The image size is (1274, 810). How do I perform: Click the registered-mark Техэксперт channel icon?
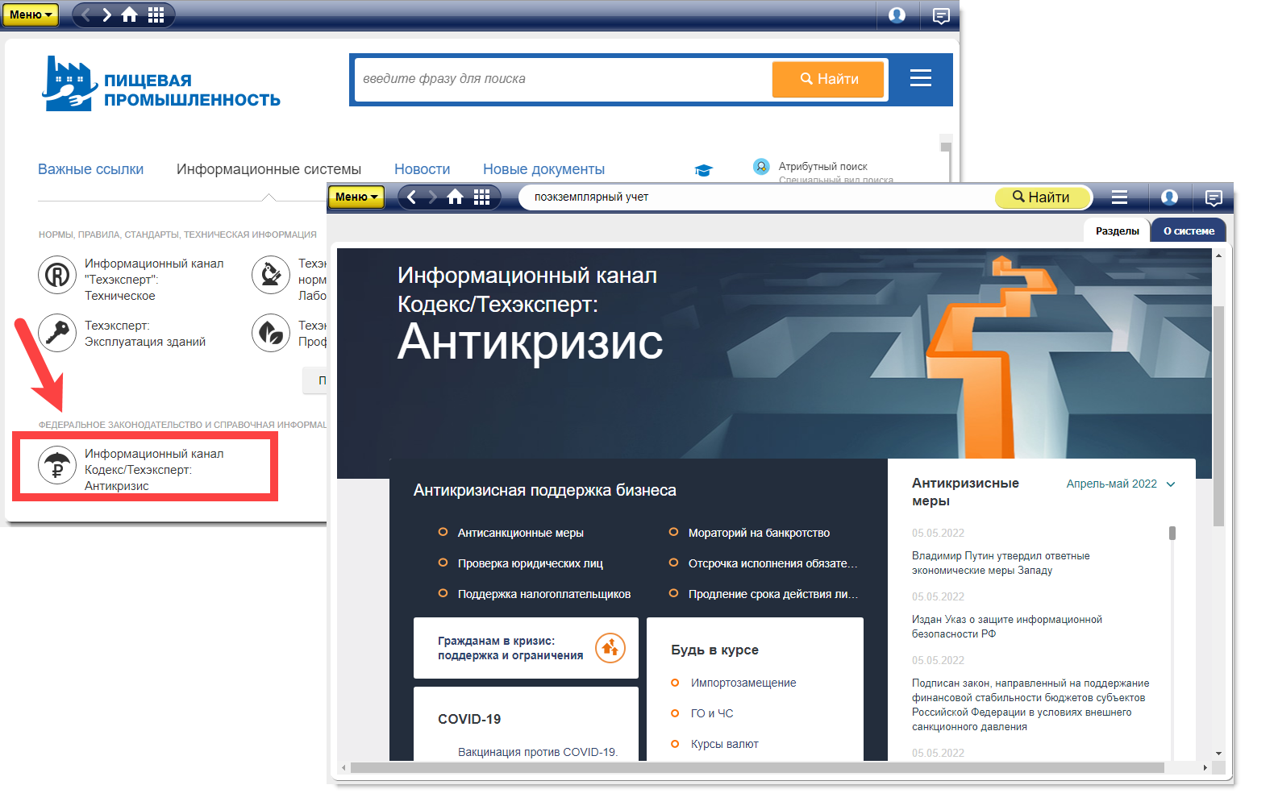[x=57, y=275]
